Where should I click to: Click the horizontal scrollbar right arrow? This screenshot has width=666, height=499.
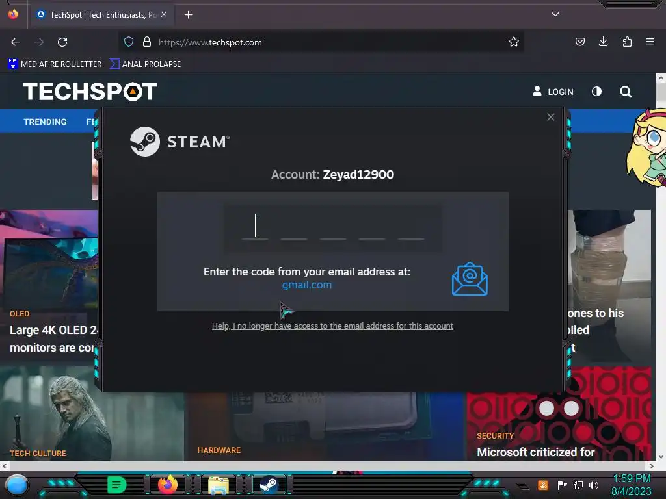click(652, 466)
